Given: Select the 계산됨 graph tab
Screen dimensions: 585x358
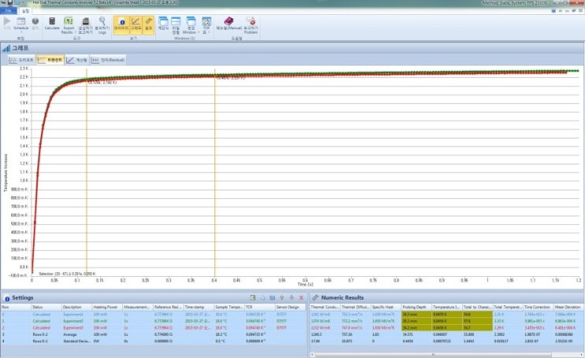Looking at the screenshot, I should click(76, 59).
